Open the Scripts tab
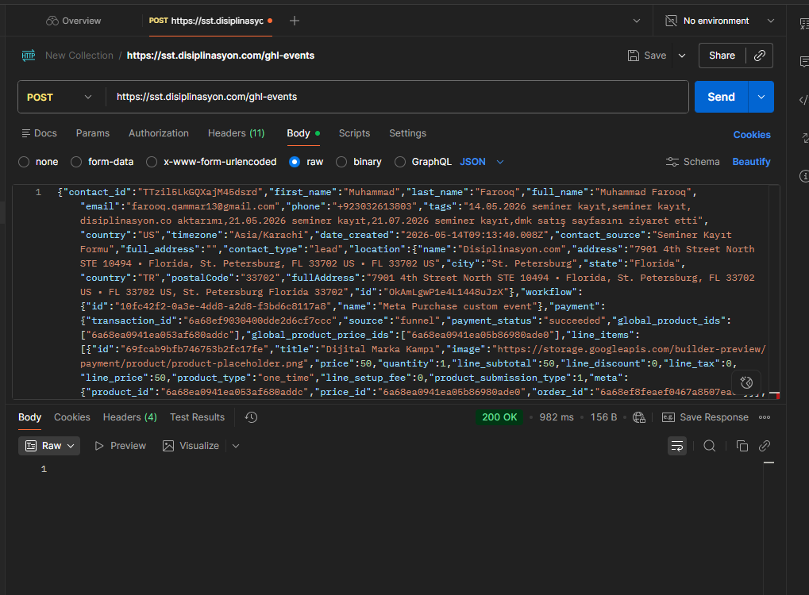The width and height of the screenshot is (809, 595). 354,133
